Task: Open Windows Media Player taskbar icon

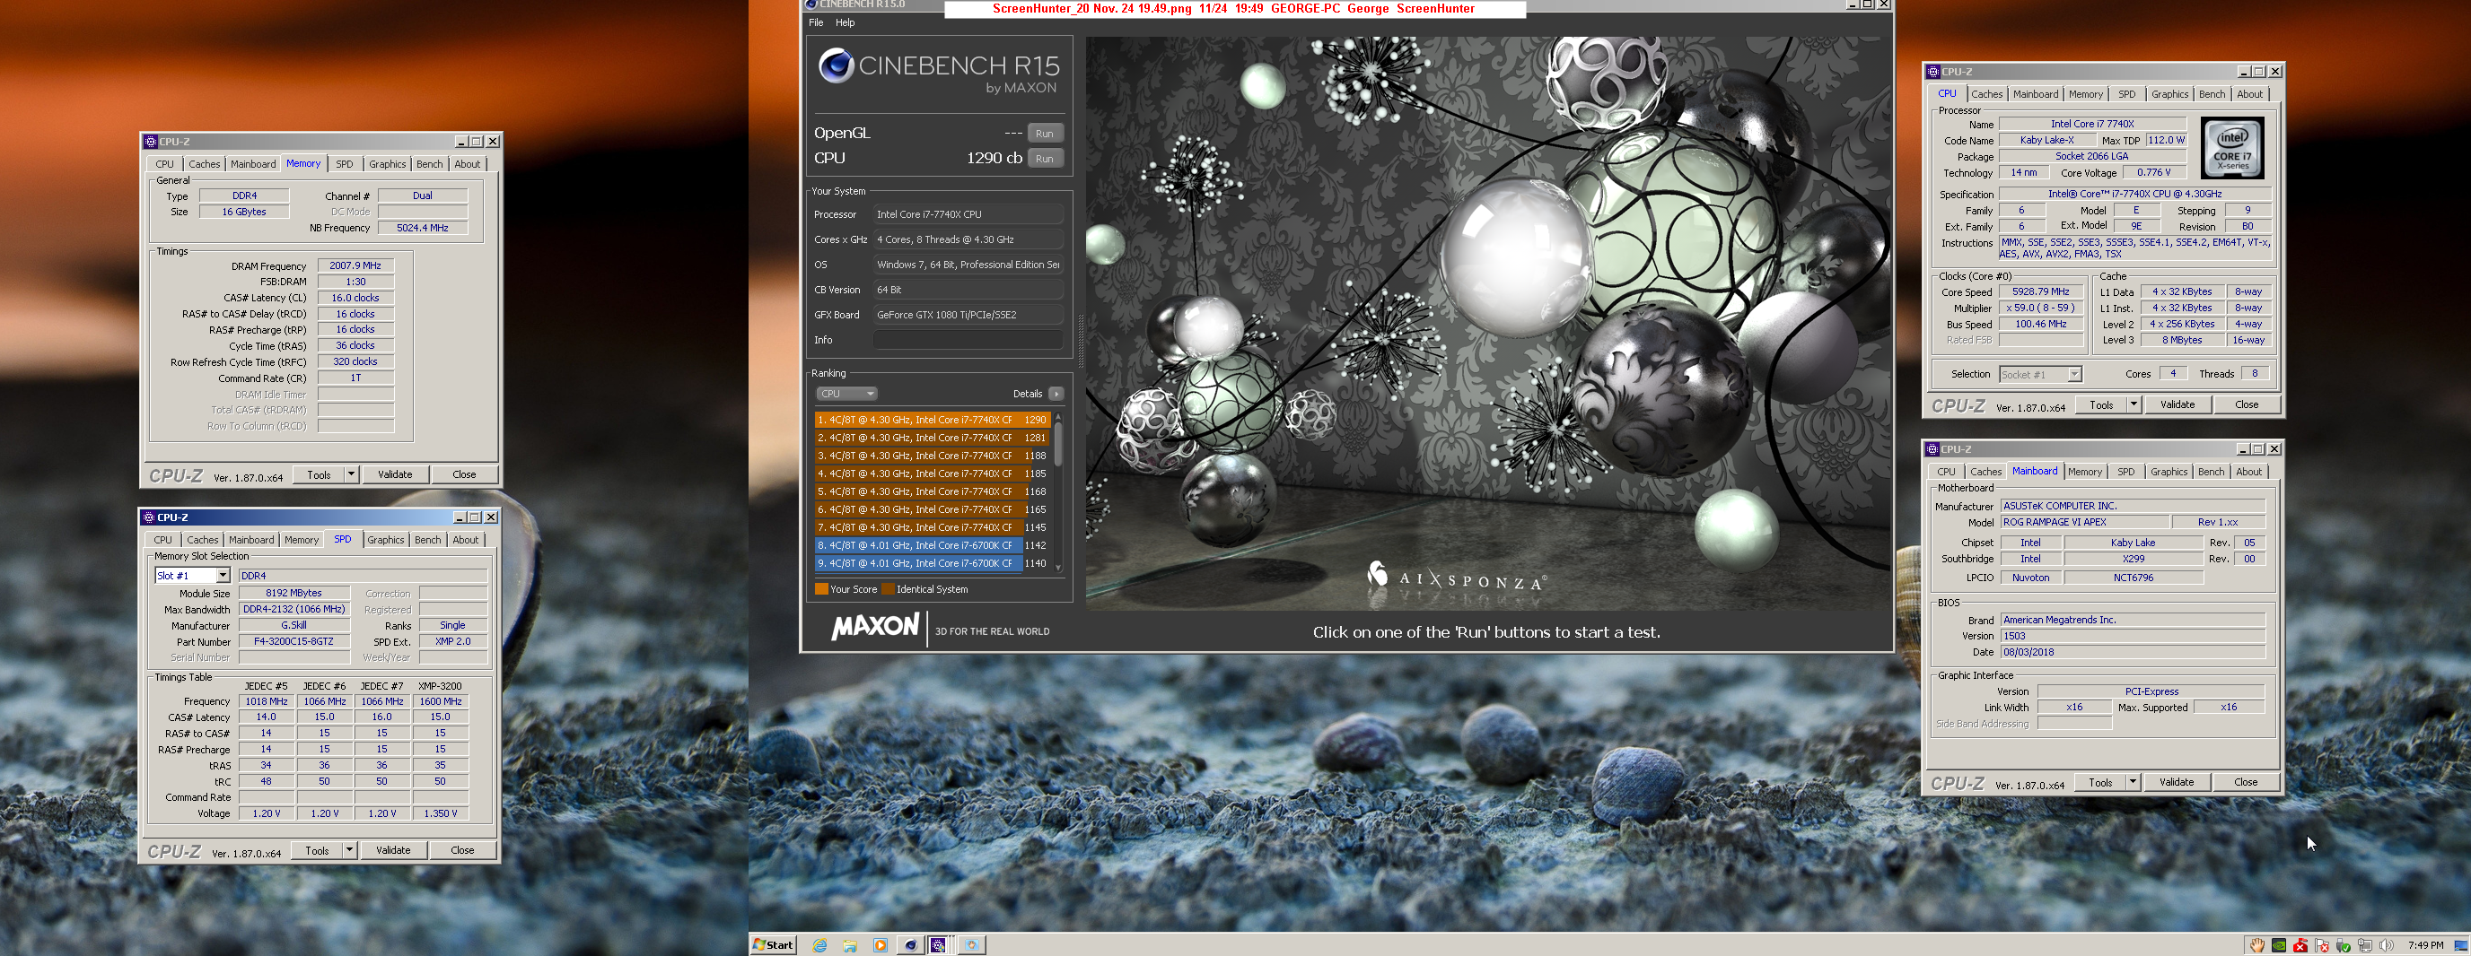Action: [880, 945]
